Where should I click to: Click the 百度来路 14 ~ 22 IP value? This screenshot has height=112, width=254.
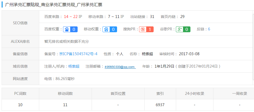[x=73, y=17]
